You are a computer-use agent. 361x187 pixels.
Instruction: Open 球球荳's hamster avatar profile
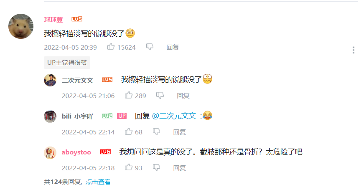[x=21, y=26]
